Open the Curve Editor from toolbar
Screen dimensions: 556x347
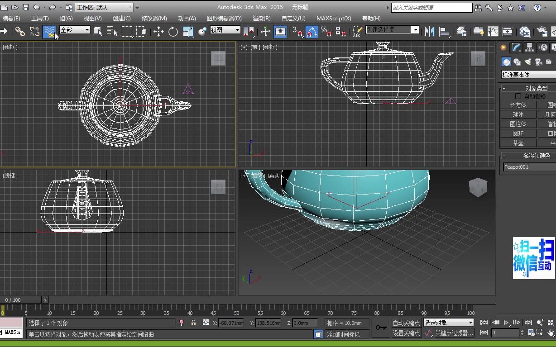(x=493, y=31)
